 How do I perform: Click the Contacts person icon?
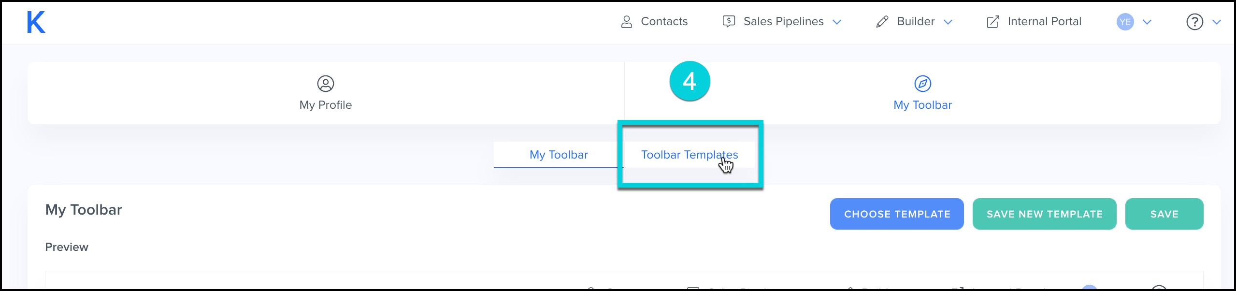click(626, 22)
